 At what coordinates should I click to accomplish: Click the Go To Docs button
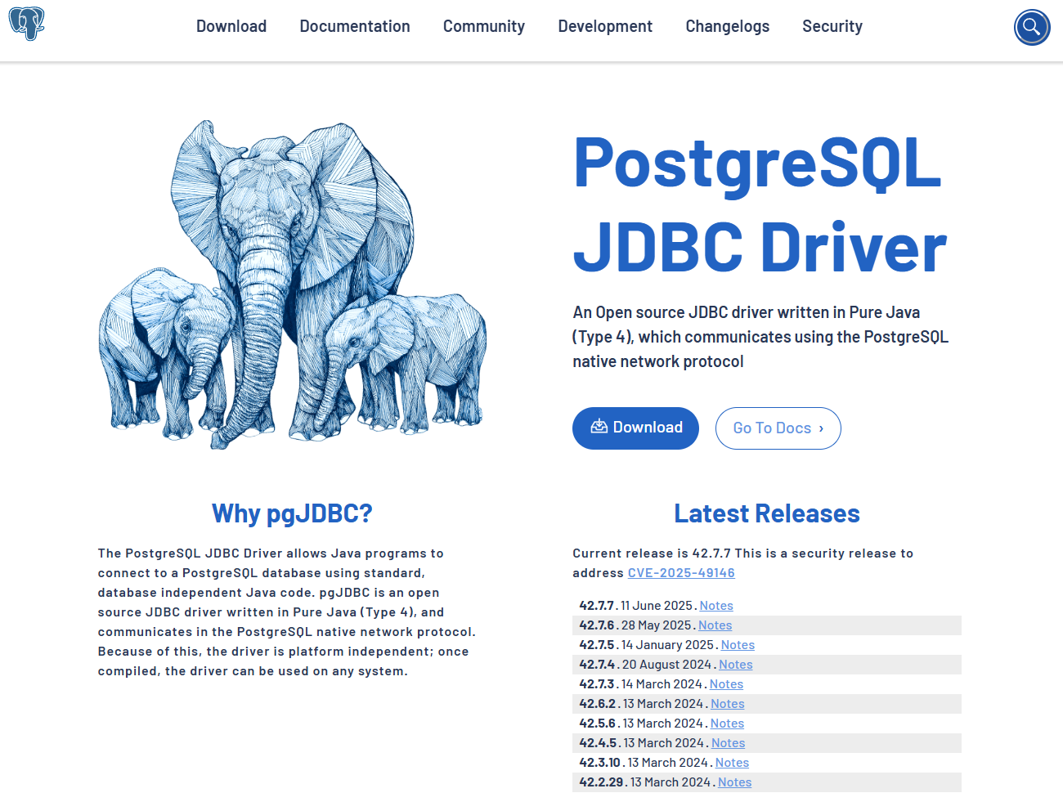(x=778, y=428)
